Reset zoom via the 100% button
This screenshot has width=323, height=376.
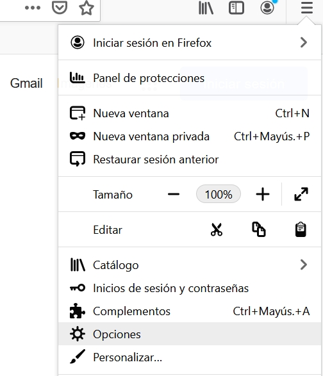219,194
